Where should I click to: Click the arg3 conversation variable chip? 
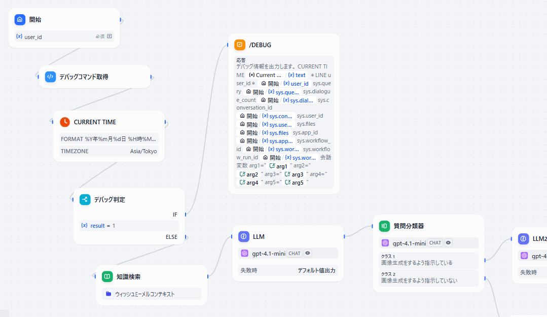294,174
